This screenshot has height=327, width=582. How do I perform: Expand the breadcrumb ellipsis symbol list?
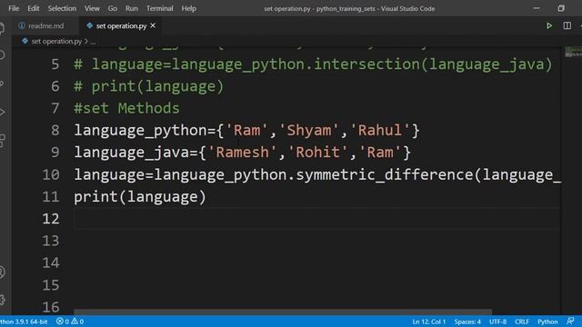[93, 42]
